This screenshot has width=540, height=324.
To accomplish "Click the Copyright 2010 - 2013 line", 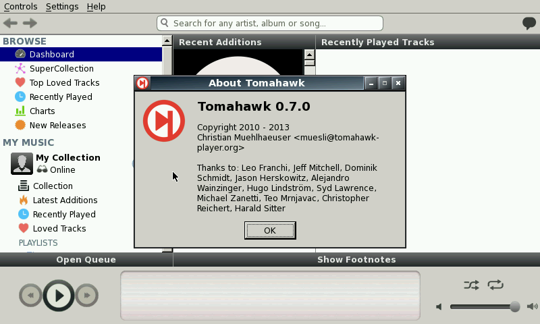I will (243, 127).
